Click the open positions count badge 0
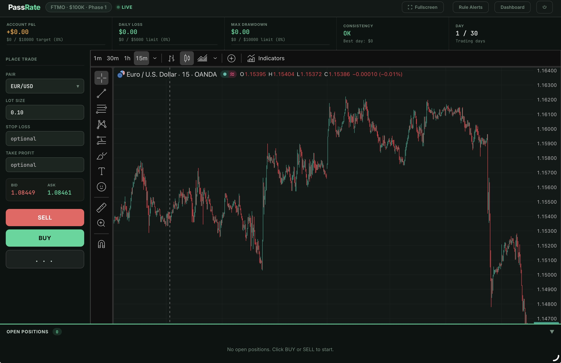This screenshot has width=561, height=363. coord(57,332)
